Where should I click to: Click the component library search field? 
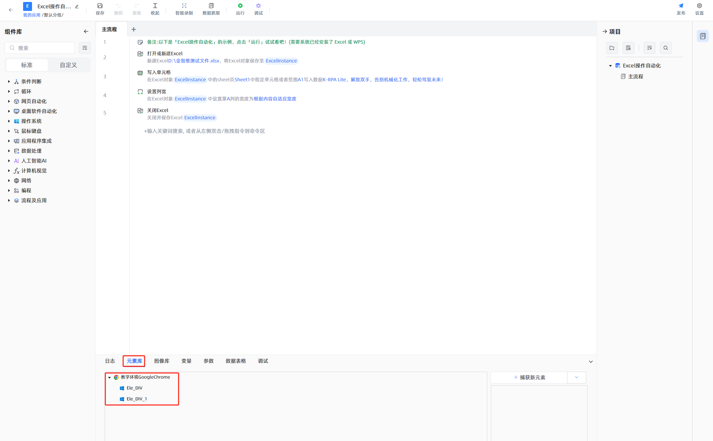pyautogui.click(x=40, y=48)
